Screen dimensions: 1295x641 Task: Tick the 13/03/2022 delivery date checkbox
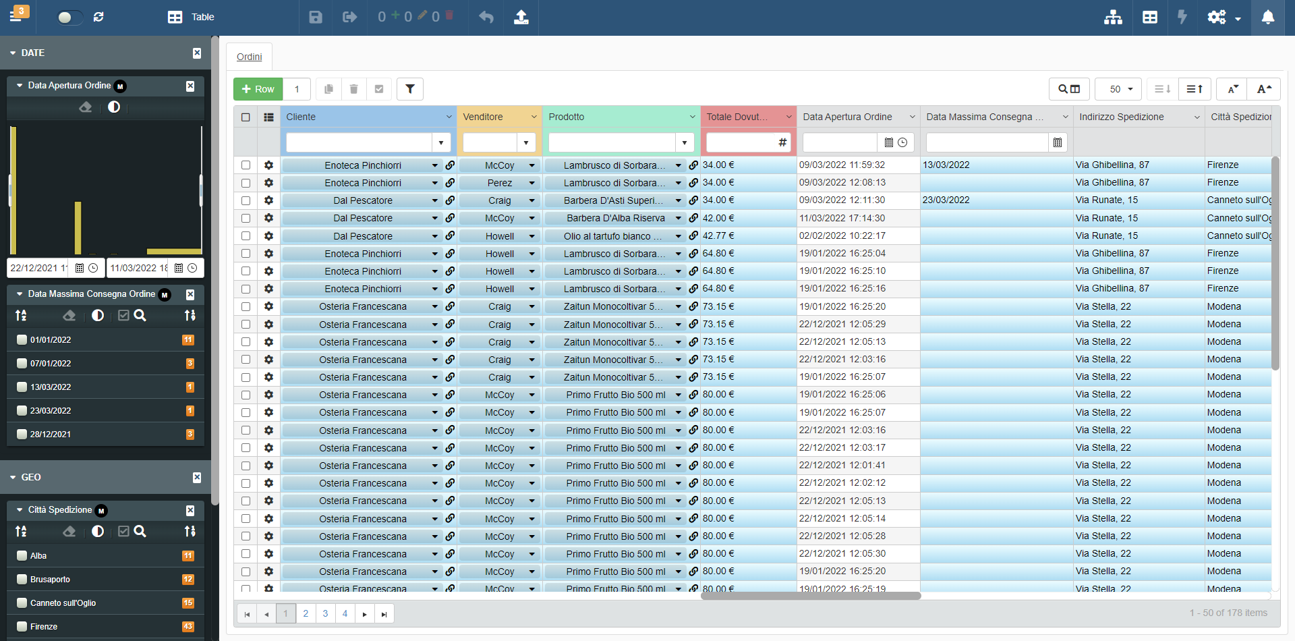click(x=22, y=387)
